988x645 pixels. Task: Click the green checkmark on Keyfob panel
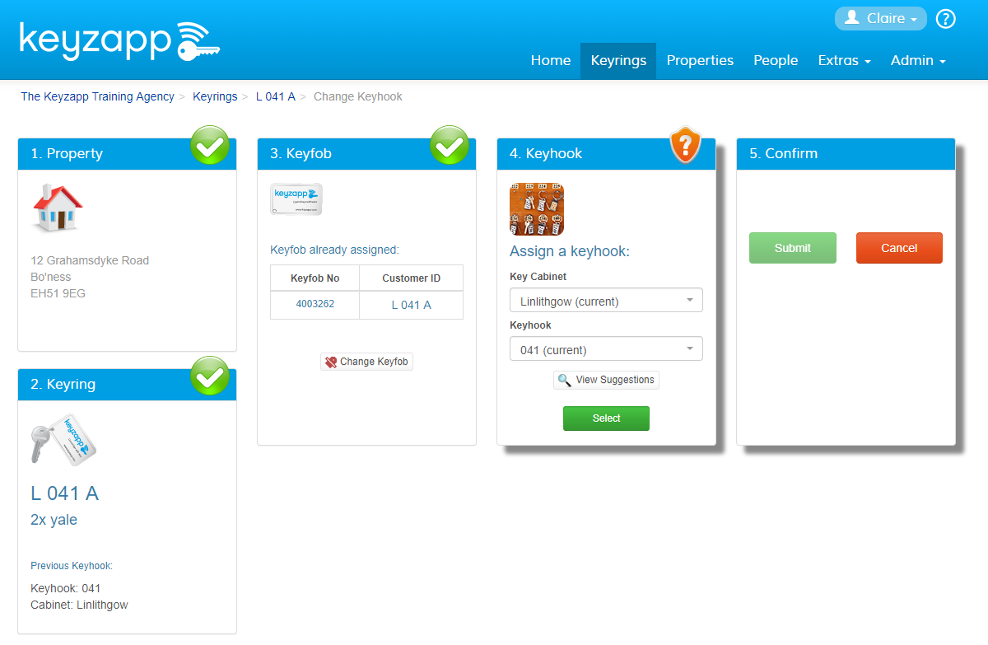[x=450, y=146]
